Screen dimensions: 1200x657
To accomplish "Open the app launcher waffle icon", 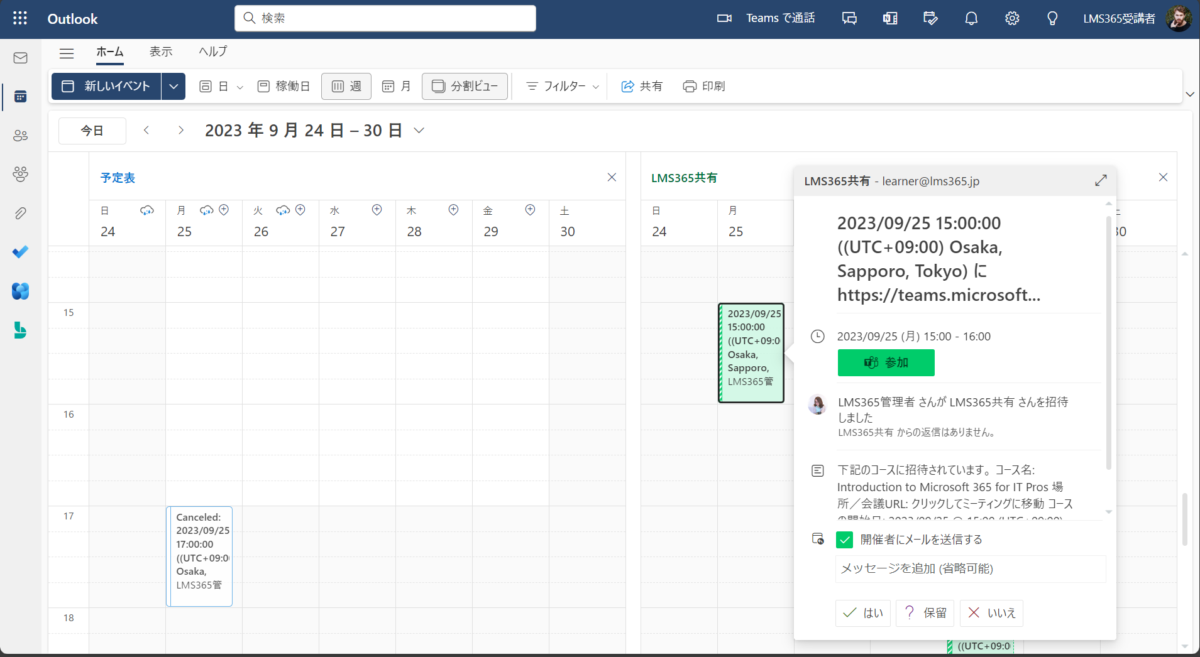I will [x=20, y=18].
